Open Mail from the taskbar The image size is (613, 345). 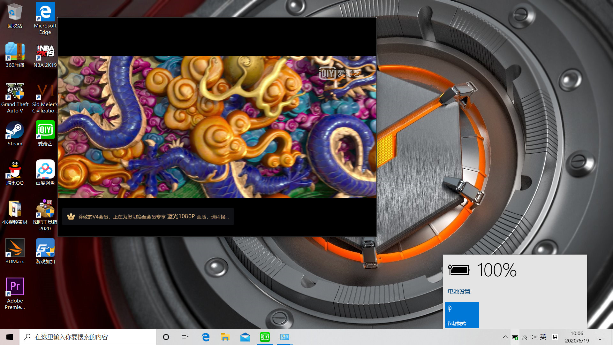click(245, 337)
